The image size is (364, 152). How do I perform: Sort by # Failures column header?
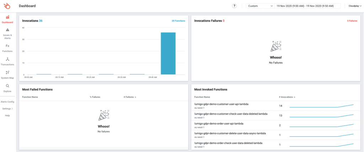(x=130, y=97)
